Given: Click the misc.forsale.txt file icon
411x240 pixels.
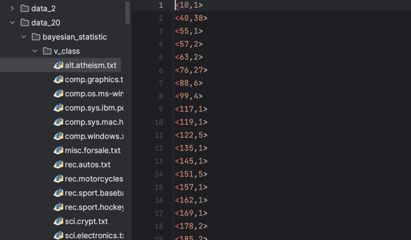Looking at the screenshot, I should click(x=58, y=150).
